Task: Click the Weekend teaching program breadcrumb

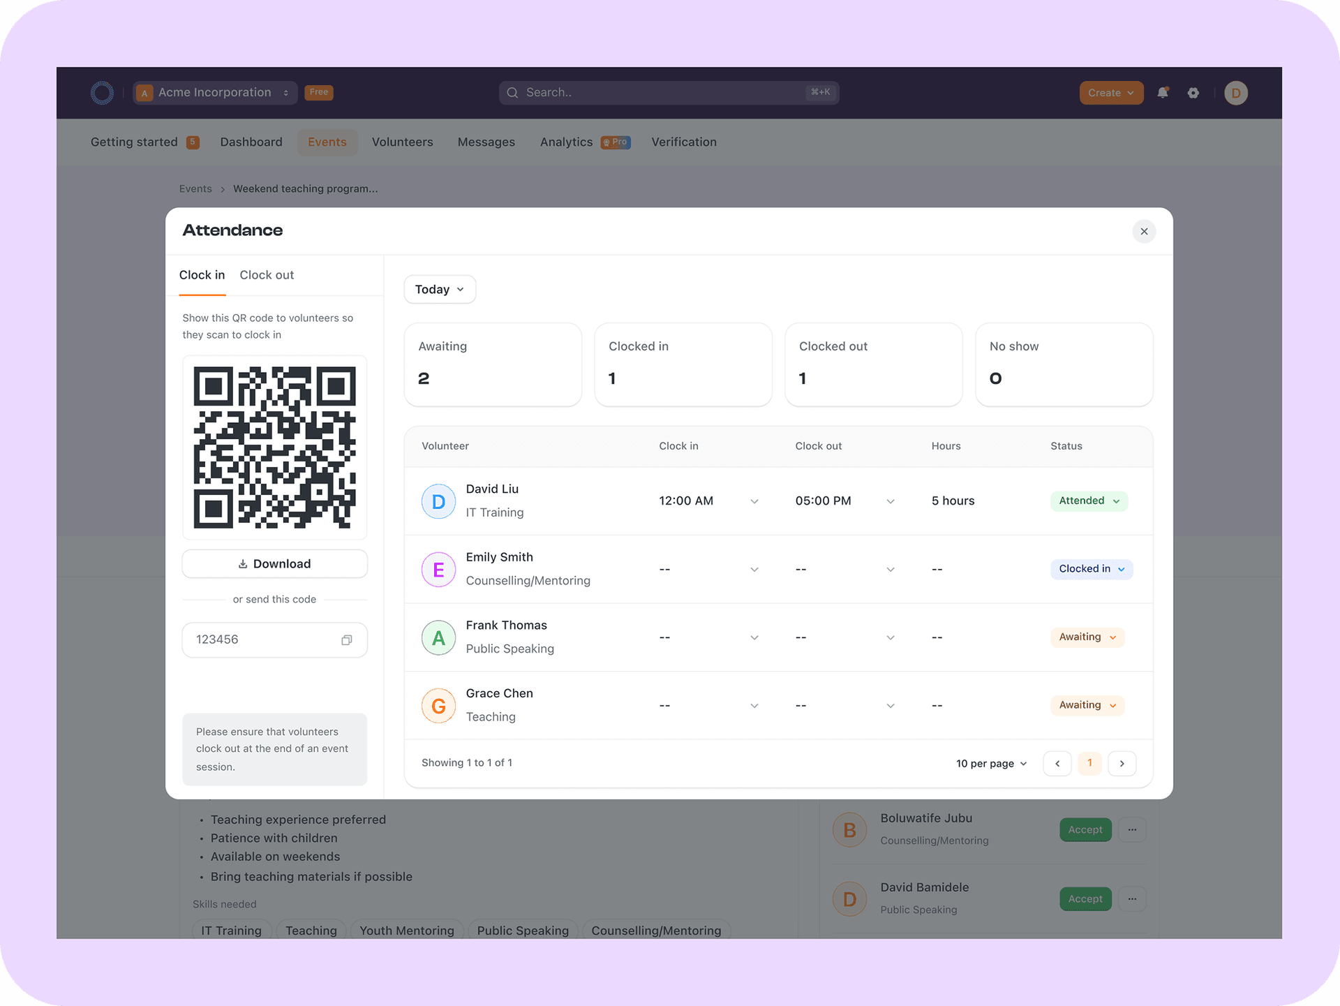Action: click(305, 189)
